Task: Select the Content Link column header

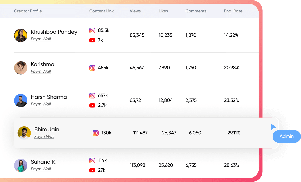Action: pyautogui.click(x=101, y=11)
